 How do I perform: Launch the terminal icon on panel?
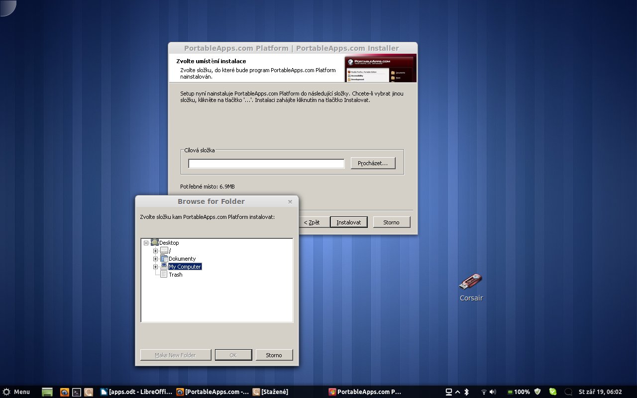(77, 392)
